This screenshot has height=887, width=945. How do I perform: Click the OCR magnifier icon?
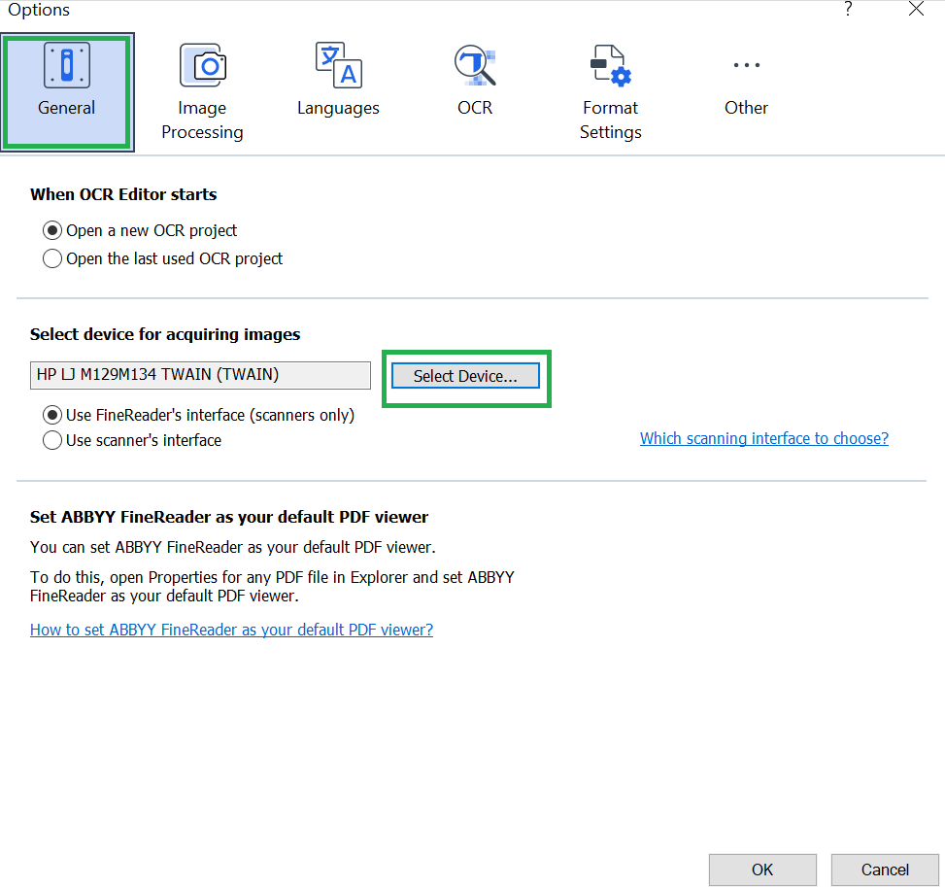[x=475, y=65]
